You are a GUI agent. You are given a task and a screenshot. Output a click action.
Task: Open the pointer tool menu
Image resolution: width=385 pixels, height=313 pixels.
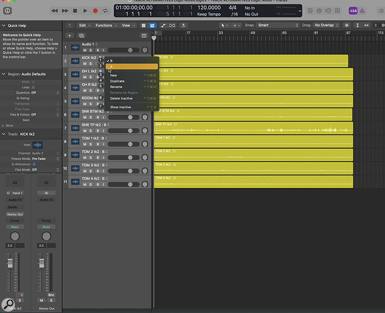(x=224, y=26)
